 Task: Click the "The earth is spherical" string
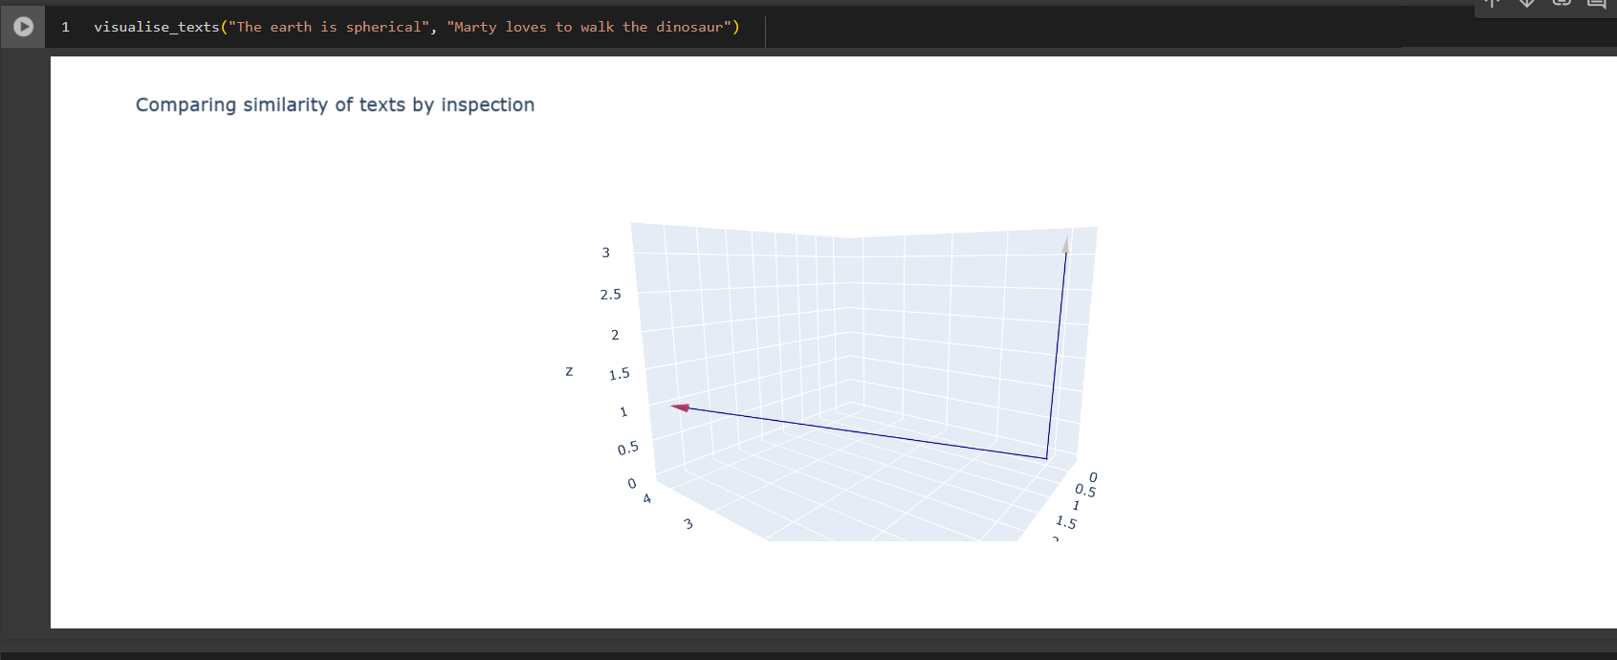(x=329, y=27)
